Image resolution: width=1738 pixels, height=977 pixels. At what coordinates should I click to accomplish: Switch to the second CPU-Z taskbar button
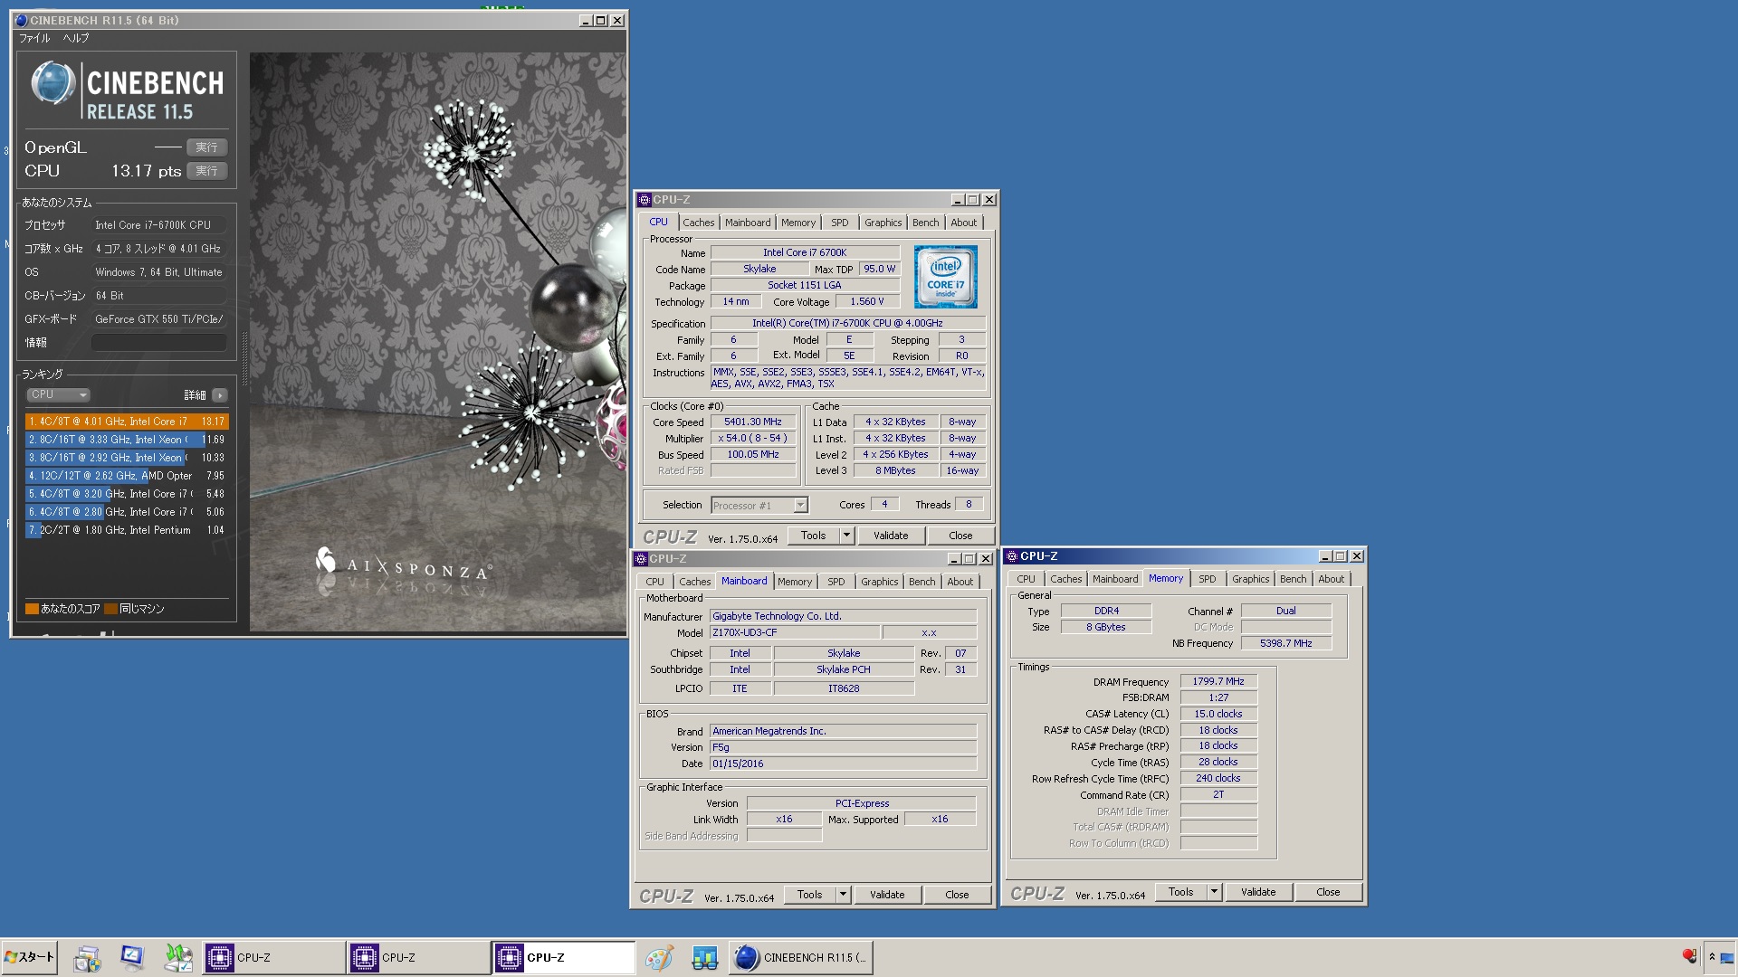click(x=417, y=957)
